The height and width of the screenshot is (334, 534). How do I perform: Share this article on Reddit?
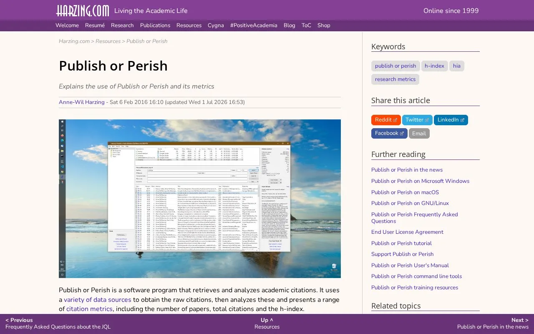click(x=386, y=120)
